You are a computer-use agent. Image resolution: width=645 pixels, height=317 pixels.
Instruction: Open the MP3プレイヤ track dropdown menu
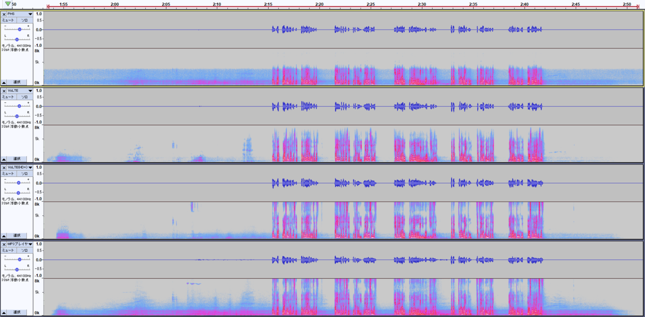(x=20, y=244)
